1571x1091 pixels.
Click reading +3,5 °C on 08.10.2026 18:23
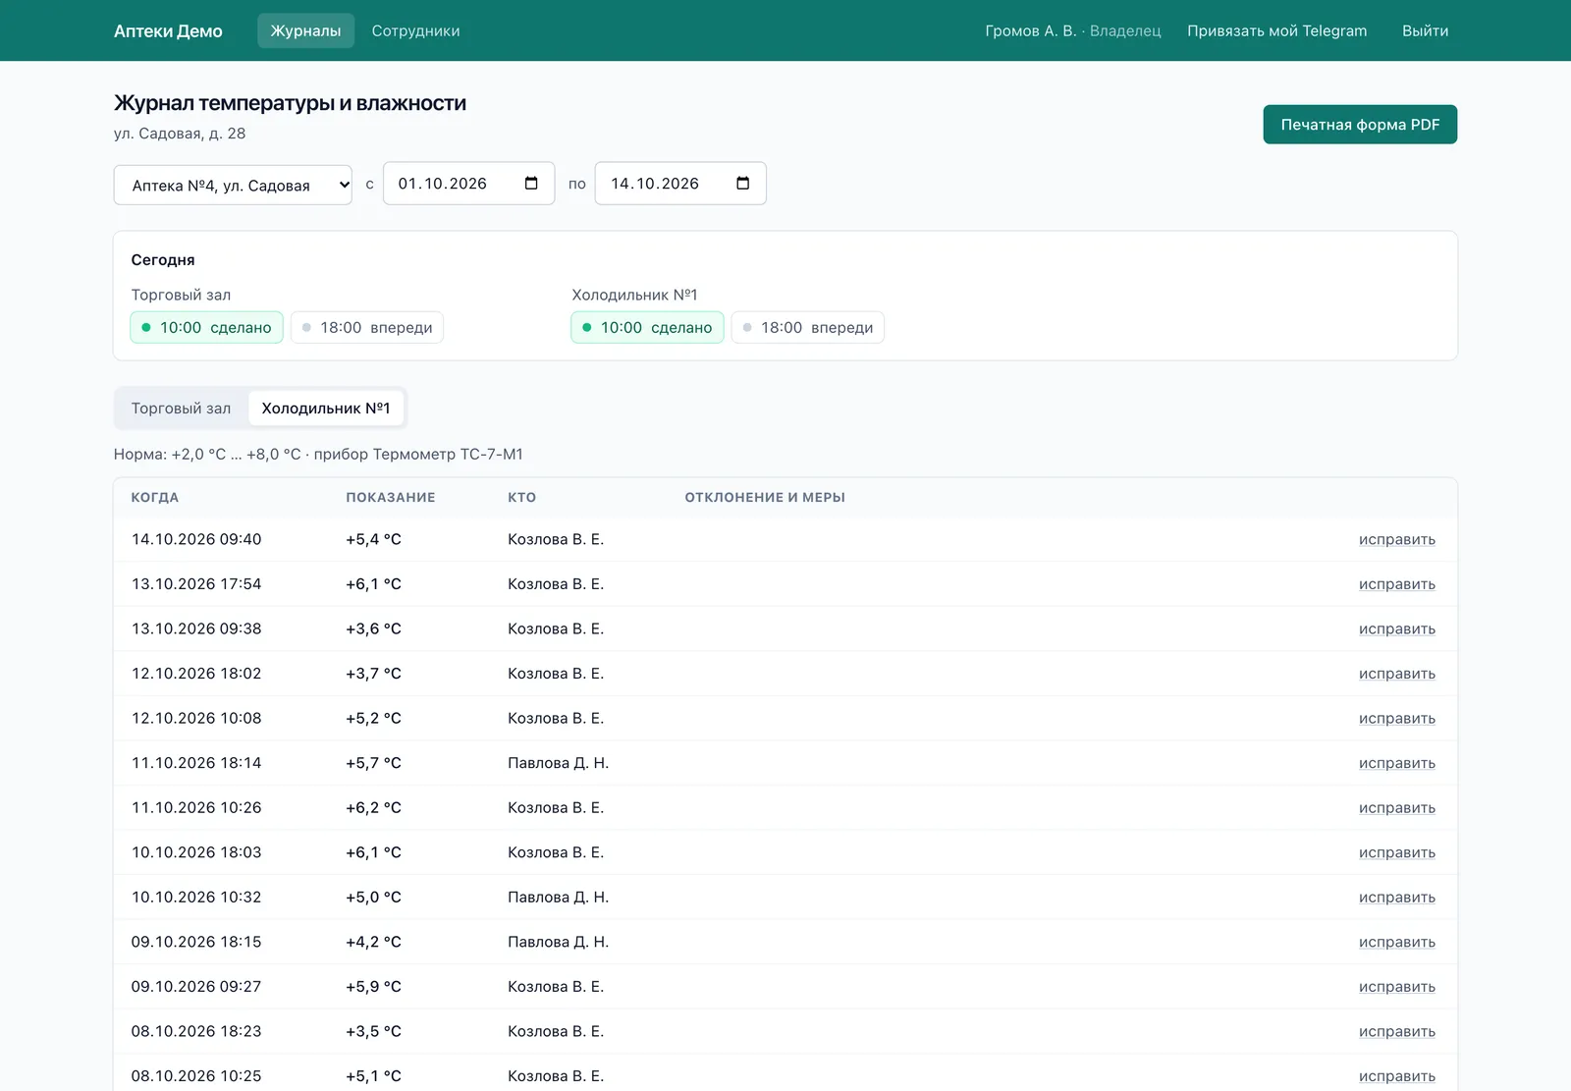tap(373, 1031)
